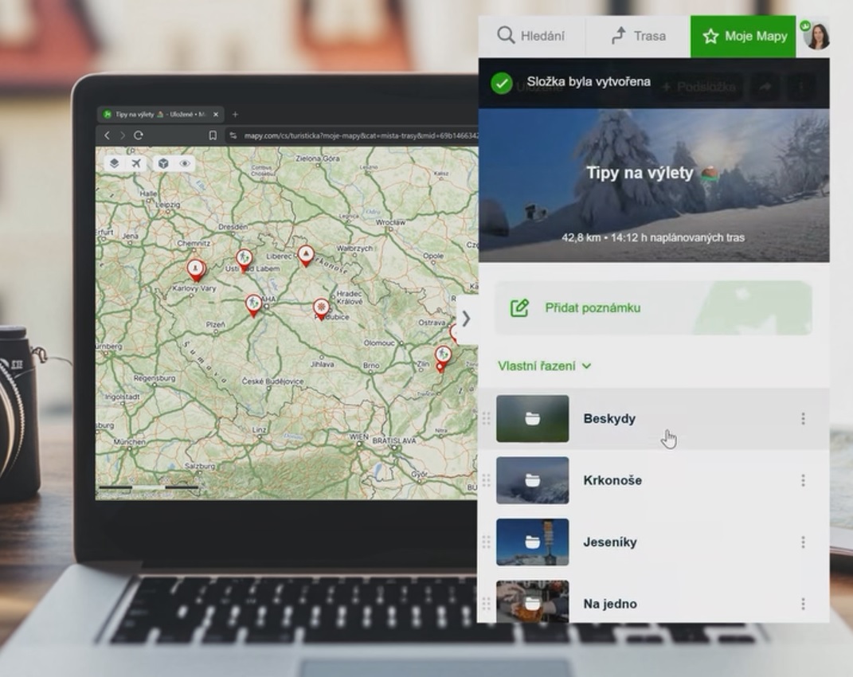Click the 3D cube view icon
The width and height of the screenshot is (853, 677).
[163, 163]
